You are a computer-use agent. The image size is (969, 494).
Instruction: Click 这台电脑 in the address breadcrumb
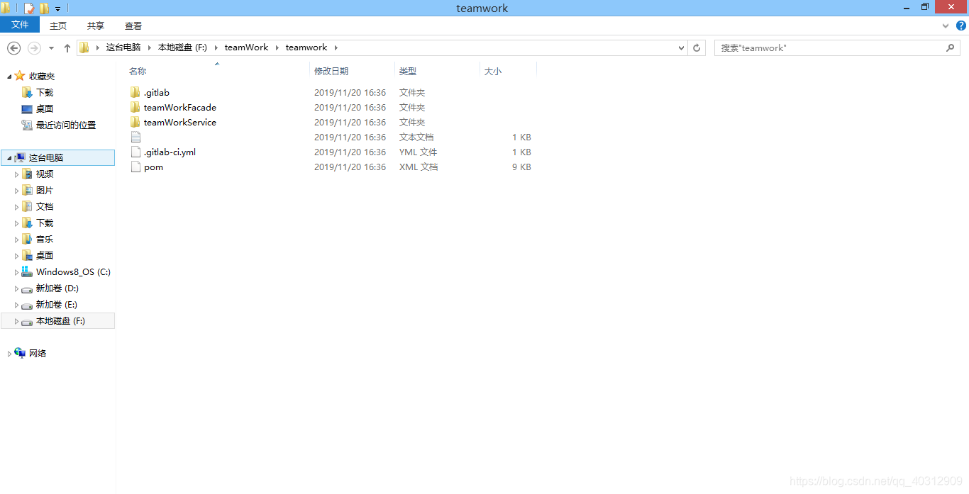[123, 47]
